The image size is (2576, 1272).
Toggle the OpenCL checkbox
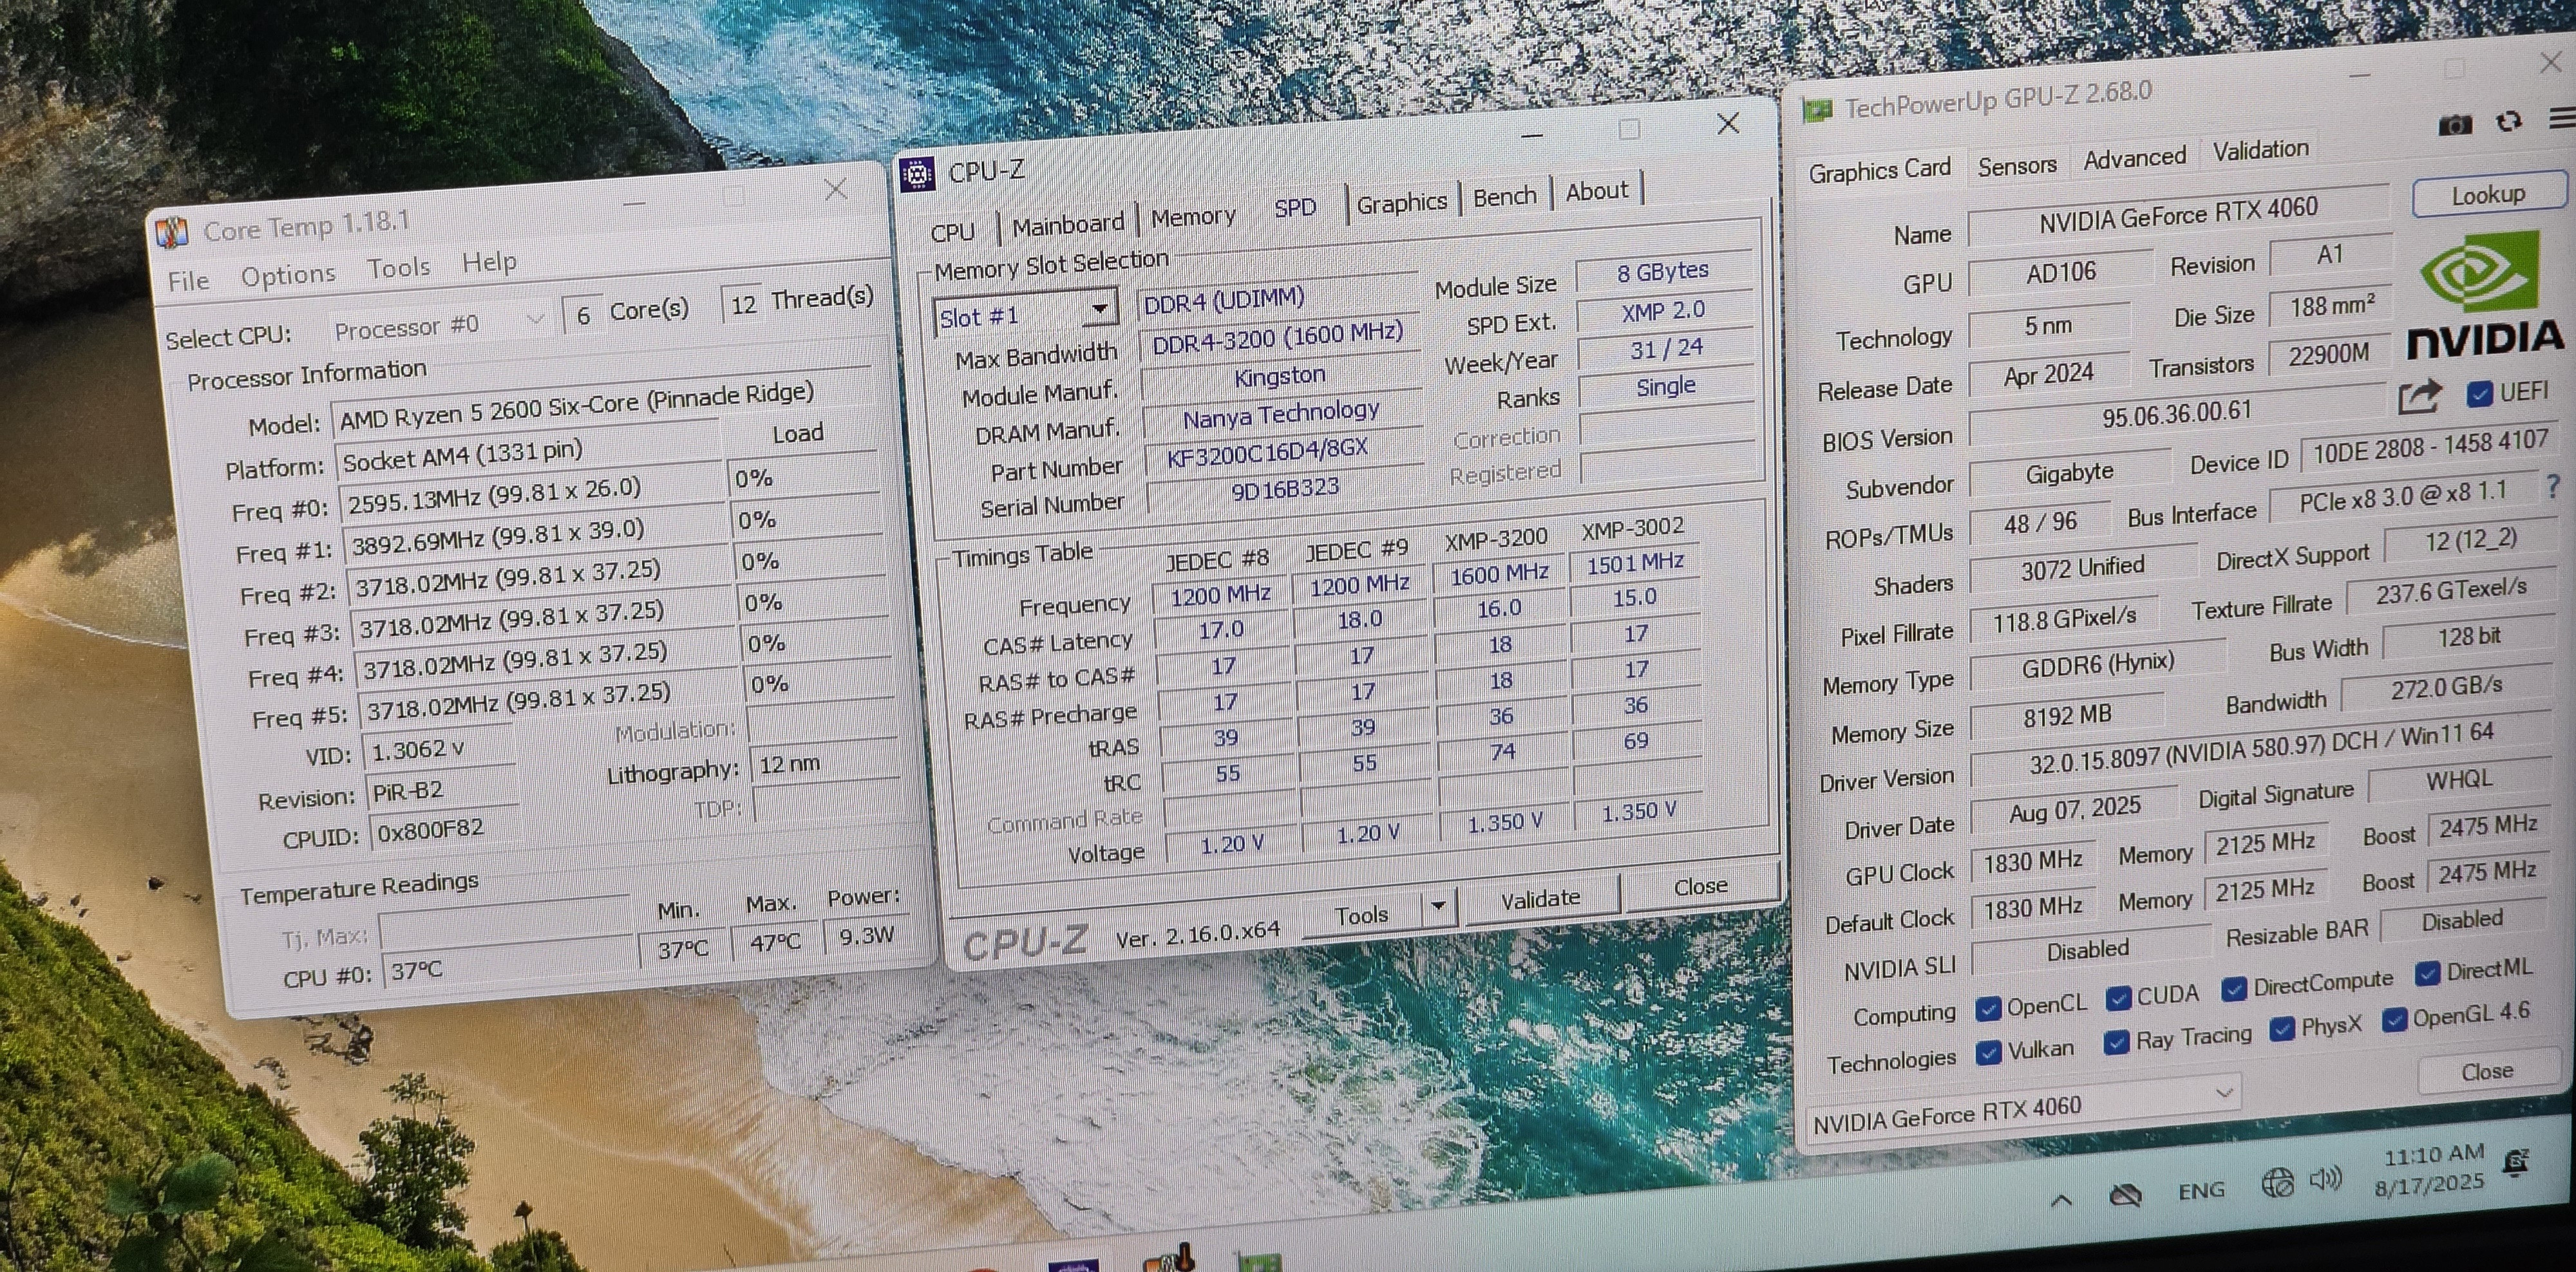[1988, 1009]
